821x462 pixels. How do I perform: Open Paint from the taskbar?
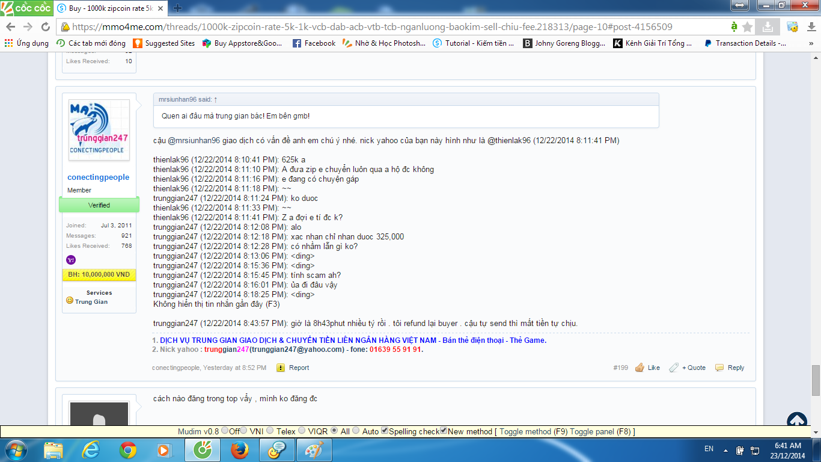coord(313,450)
